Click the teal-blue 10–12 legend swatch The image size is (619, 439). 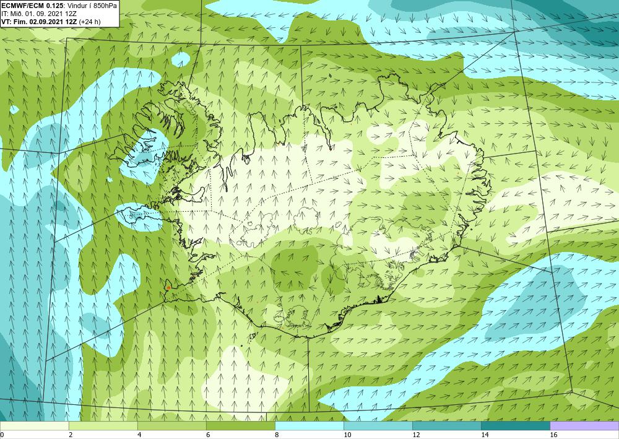pos(378,426)
